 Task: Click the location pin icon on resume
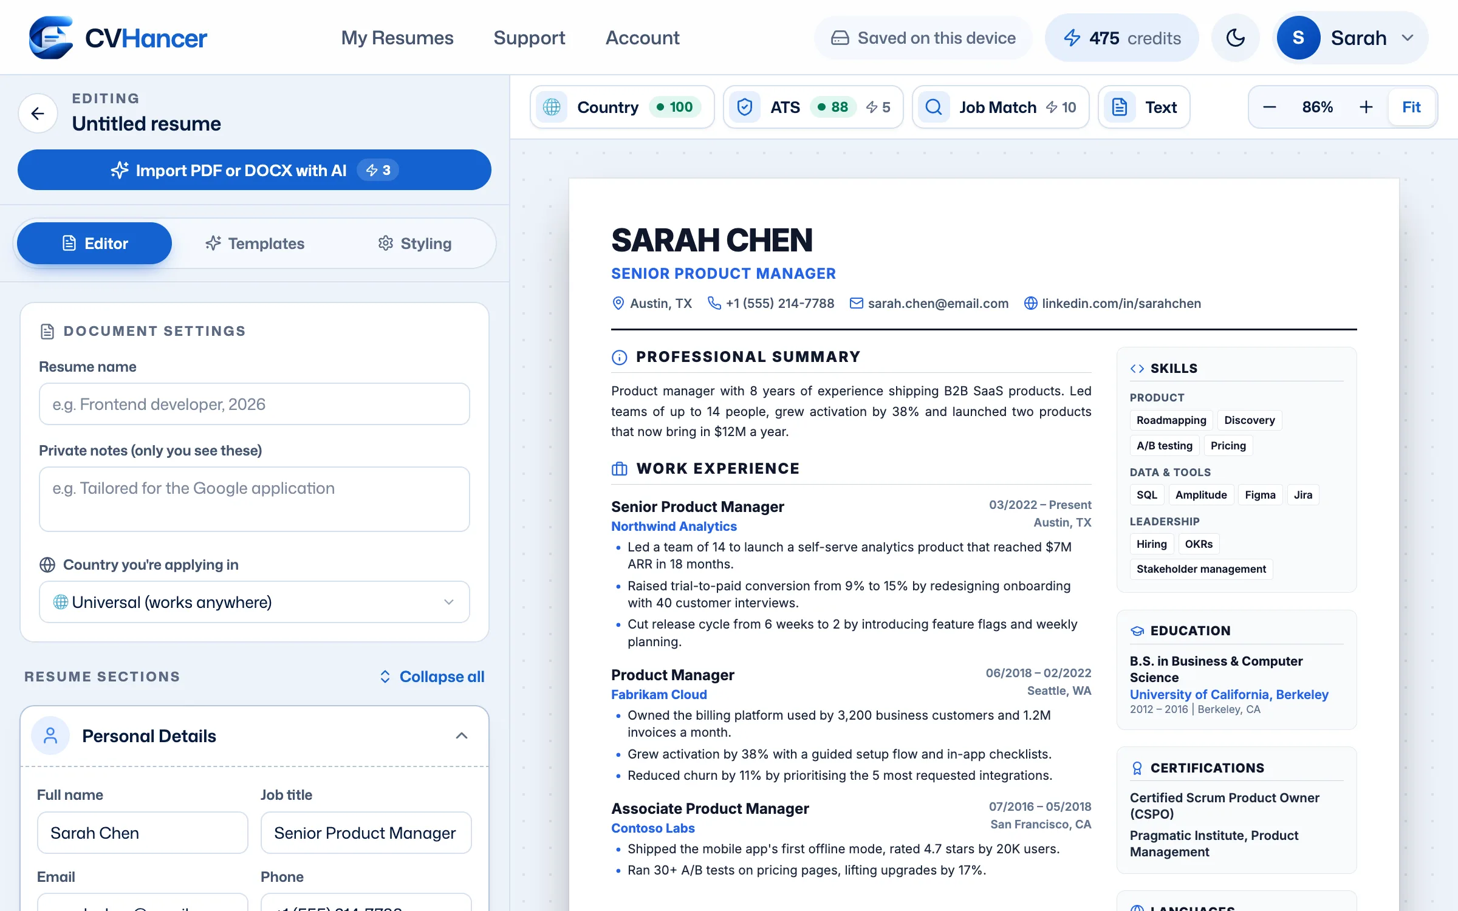pos(618,303)
